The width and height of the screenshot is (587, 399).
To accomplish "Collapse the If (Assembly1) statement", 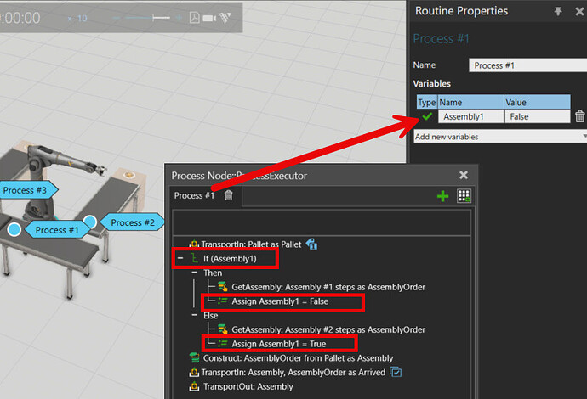I will pos(180,258).
